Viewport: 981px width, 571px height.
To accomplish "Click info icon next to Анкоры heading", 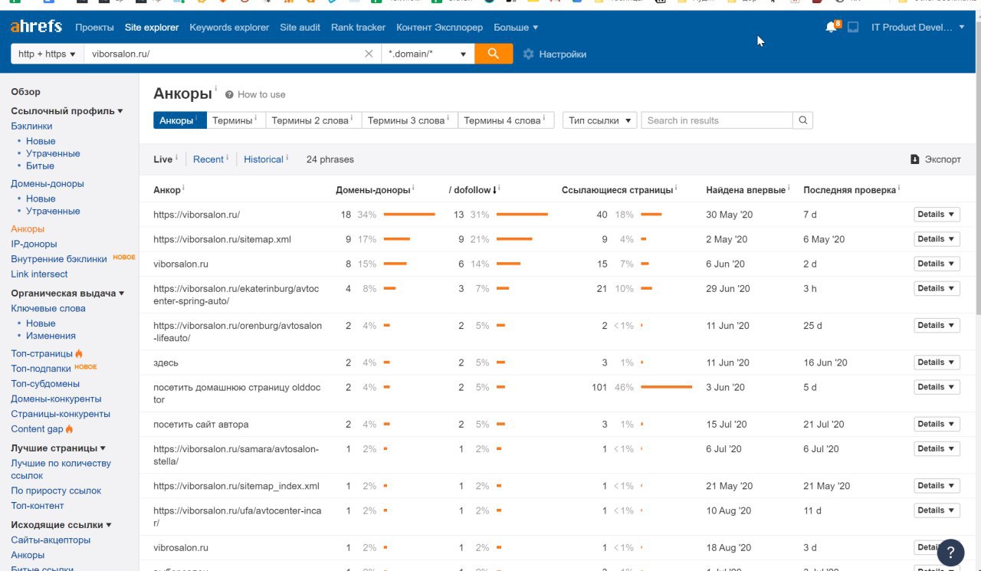I will pyautogui.click(x=216, y=89).
